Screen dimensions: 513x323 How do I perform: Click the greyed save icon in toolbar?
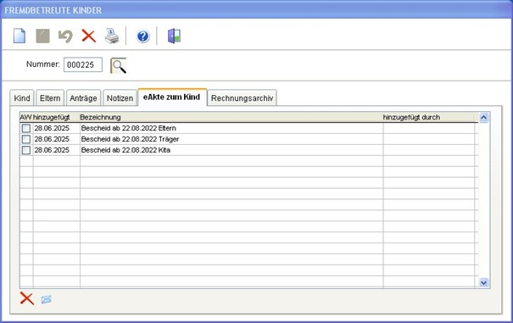(x=42, y=36)
